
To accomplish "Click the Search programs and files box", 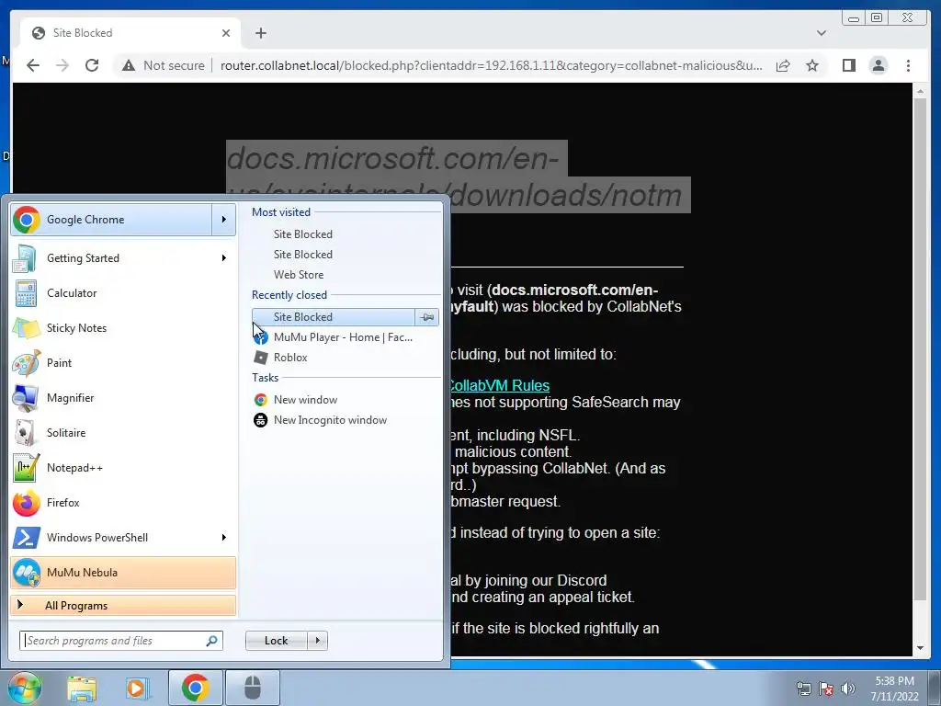I will click(x=120, y=641).
